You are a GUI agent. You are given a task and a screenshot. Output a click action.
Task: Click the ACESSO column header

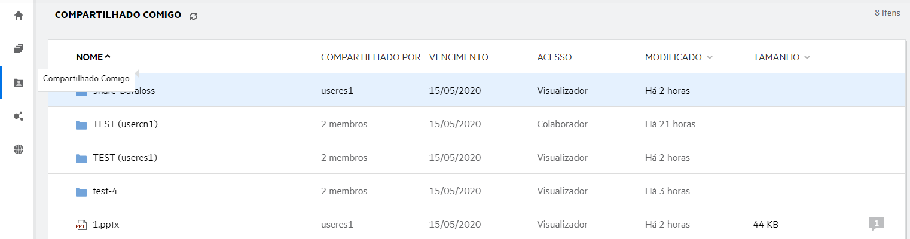tap(554, 57)
